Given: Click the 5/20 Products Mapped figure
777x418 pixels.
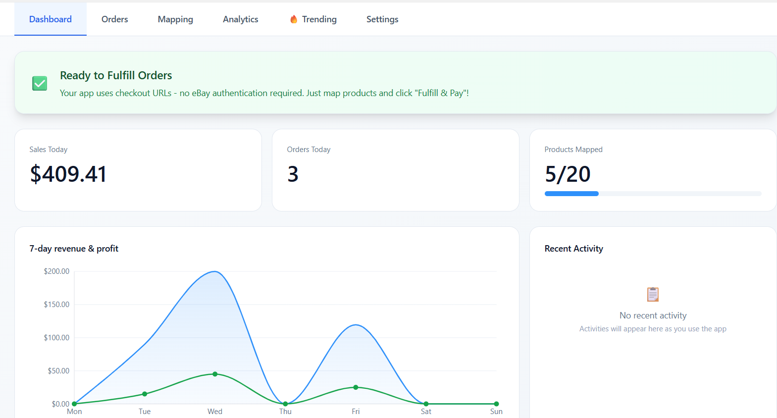Looking at the screenshot, I should 568,174.
